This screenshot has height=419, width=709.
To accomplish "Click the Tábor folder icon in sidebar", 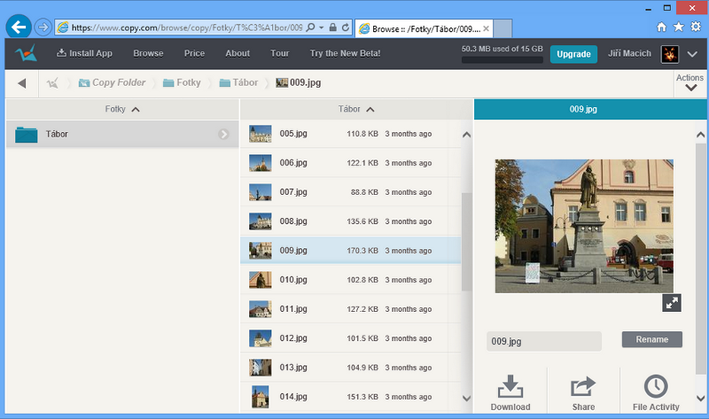I will pyautogui.click(x=27, y=135).
